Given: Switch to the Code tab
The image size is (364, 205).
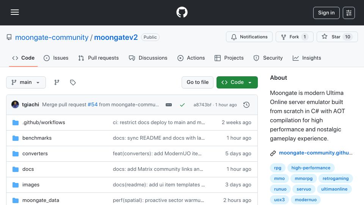Looking at the screenshot, I should [x=23, y=58].
